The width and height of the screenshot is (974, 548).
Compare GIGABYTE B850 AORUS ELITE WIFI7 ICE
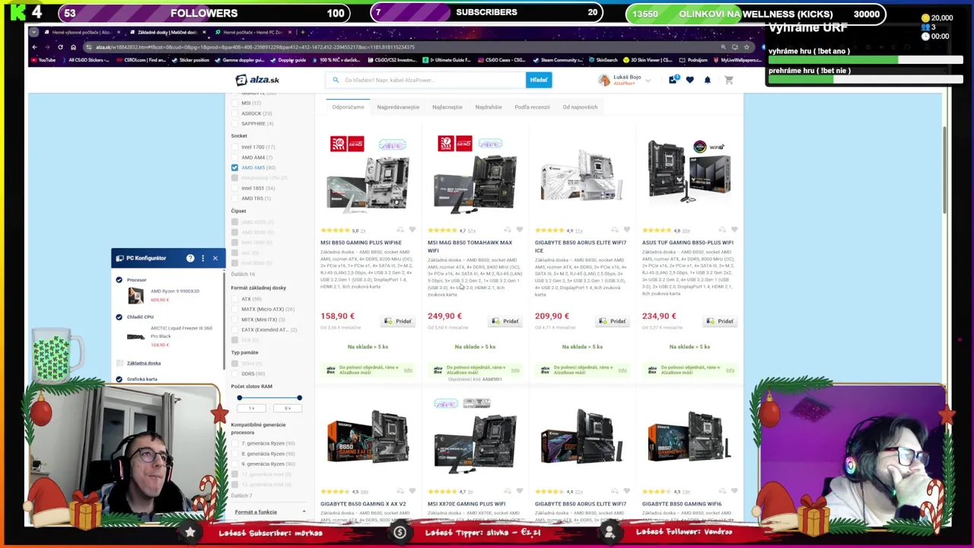point(615,230)
